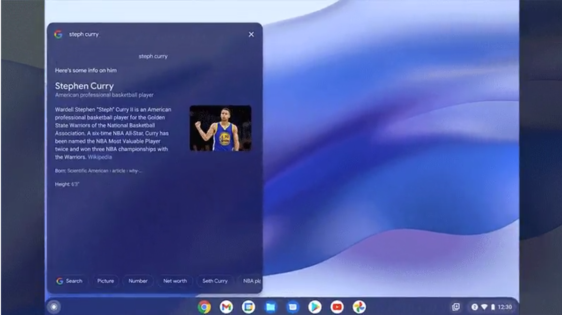Image resolution: width=562 pixels, height=315 pixels.
Task: Click the launcher circle button
Action: [54, 307]
